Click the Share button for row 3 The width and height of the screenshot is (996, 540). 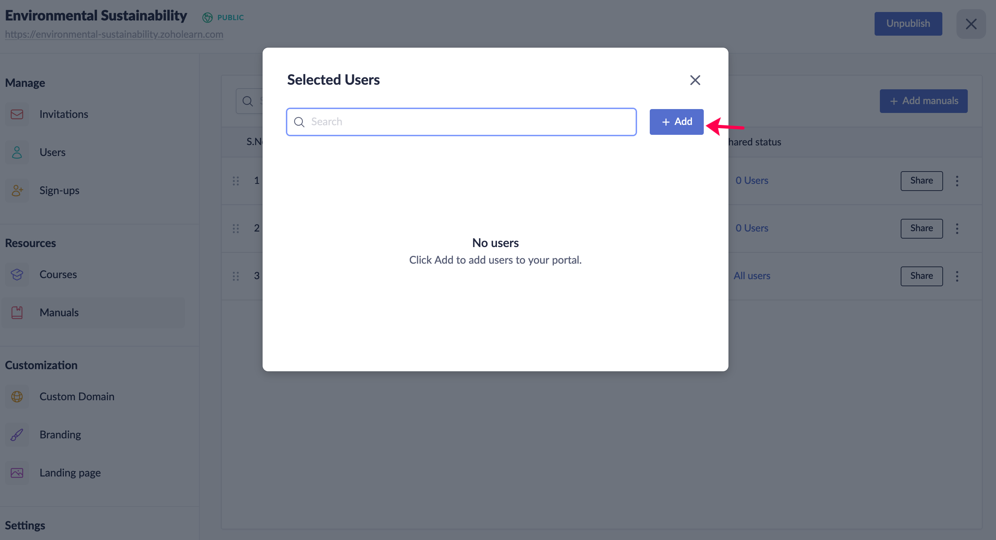(x=922, y=276)
